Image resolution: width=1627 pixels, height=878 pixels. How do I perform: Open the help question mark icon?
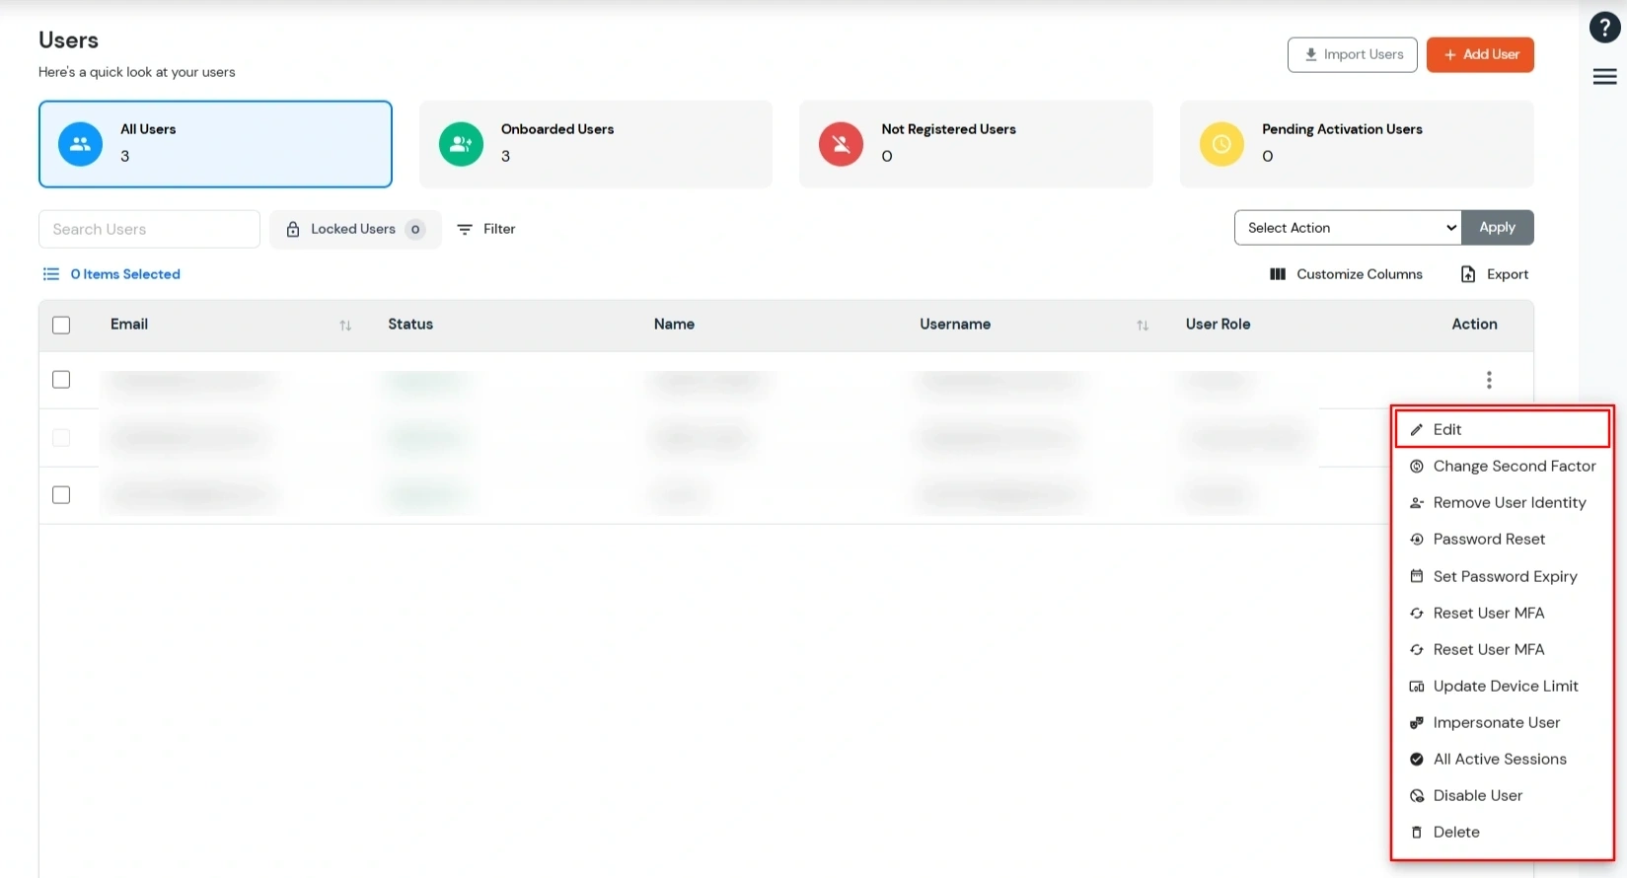pyautogui.click(x=1604, y=28)
